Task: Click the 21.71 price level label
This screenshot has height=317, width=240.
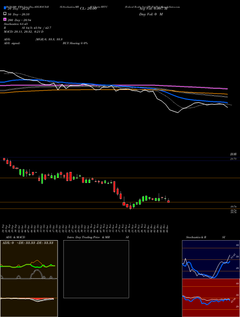Action: (x=233, y=159)
